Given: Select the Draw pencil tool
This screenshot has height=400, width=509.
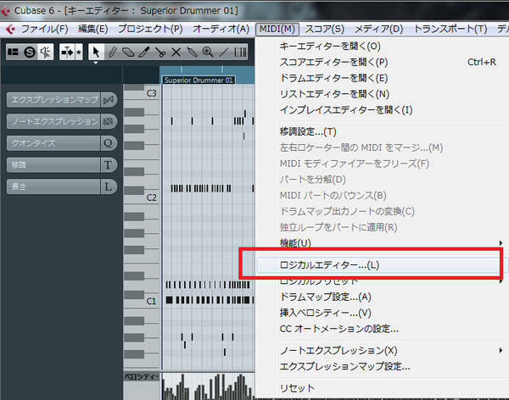Looking at the screenshot, I should [x=112, y=52].
